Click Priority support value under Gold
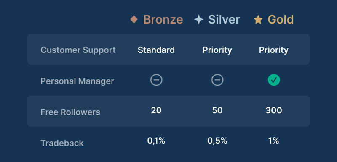Viewport: 337px width, 162px height. tap(273, 50)
